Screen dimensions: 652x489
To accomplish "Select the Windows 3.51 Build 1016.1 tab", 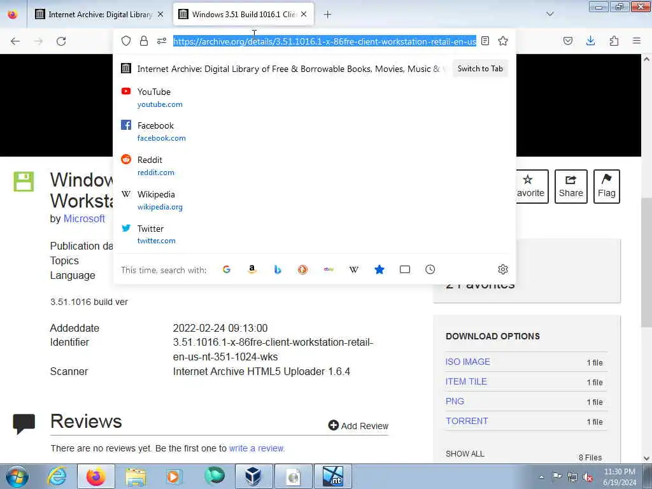I will pyautogui.click(x=243, y=15).
